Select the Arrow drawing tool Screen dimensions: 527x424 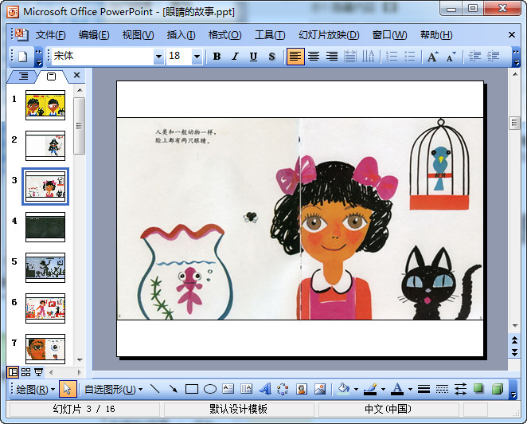coord(174,390)
